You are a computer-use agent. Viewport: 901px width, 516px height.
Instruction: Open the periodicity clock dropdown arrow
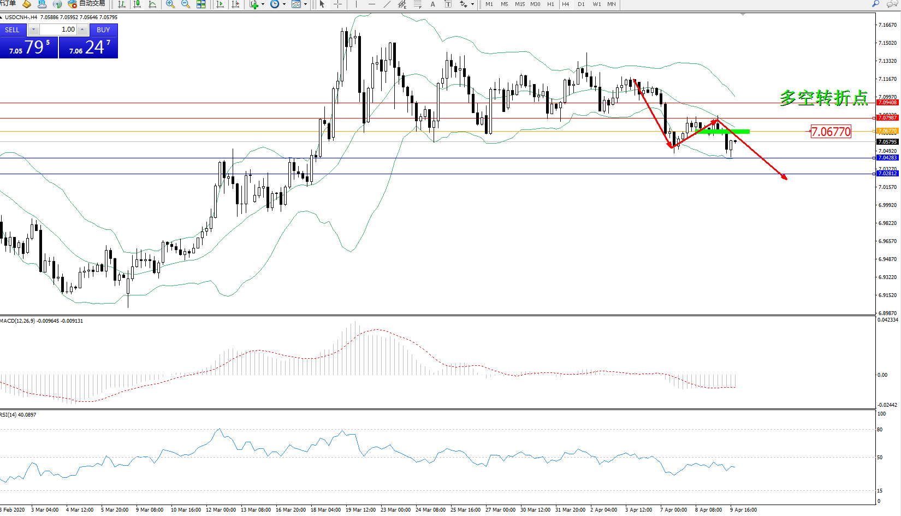coord(284,4)
